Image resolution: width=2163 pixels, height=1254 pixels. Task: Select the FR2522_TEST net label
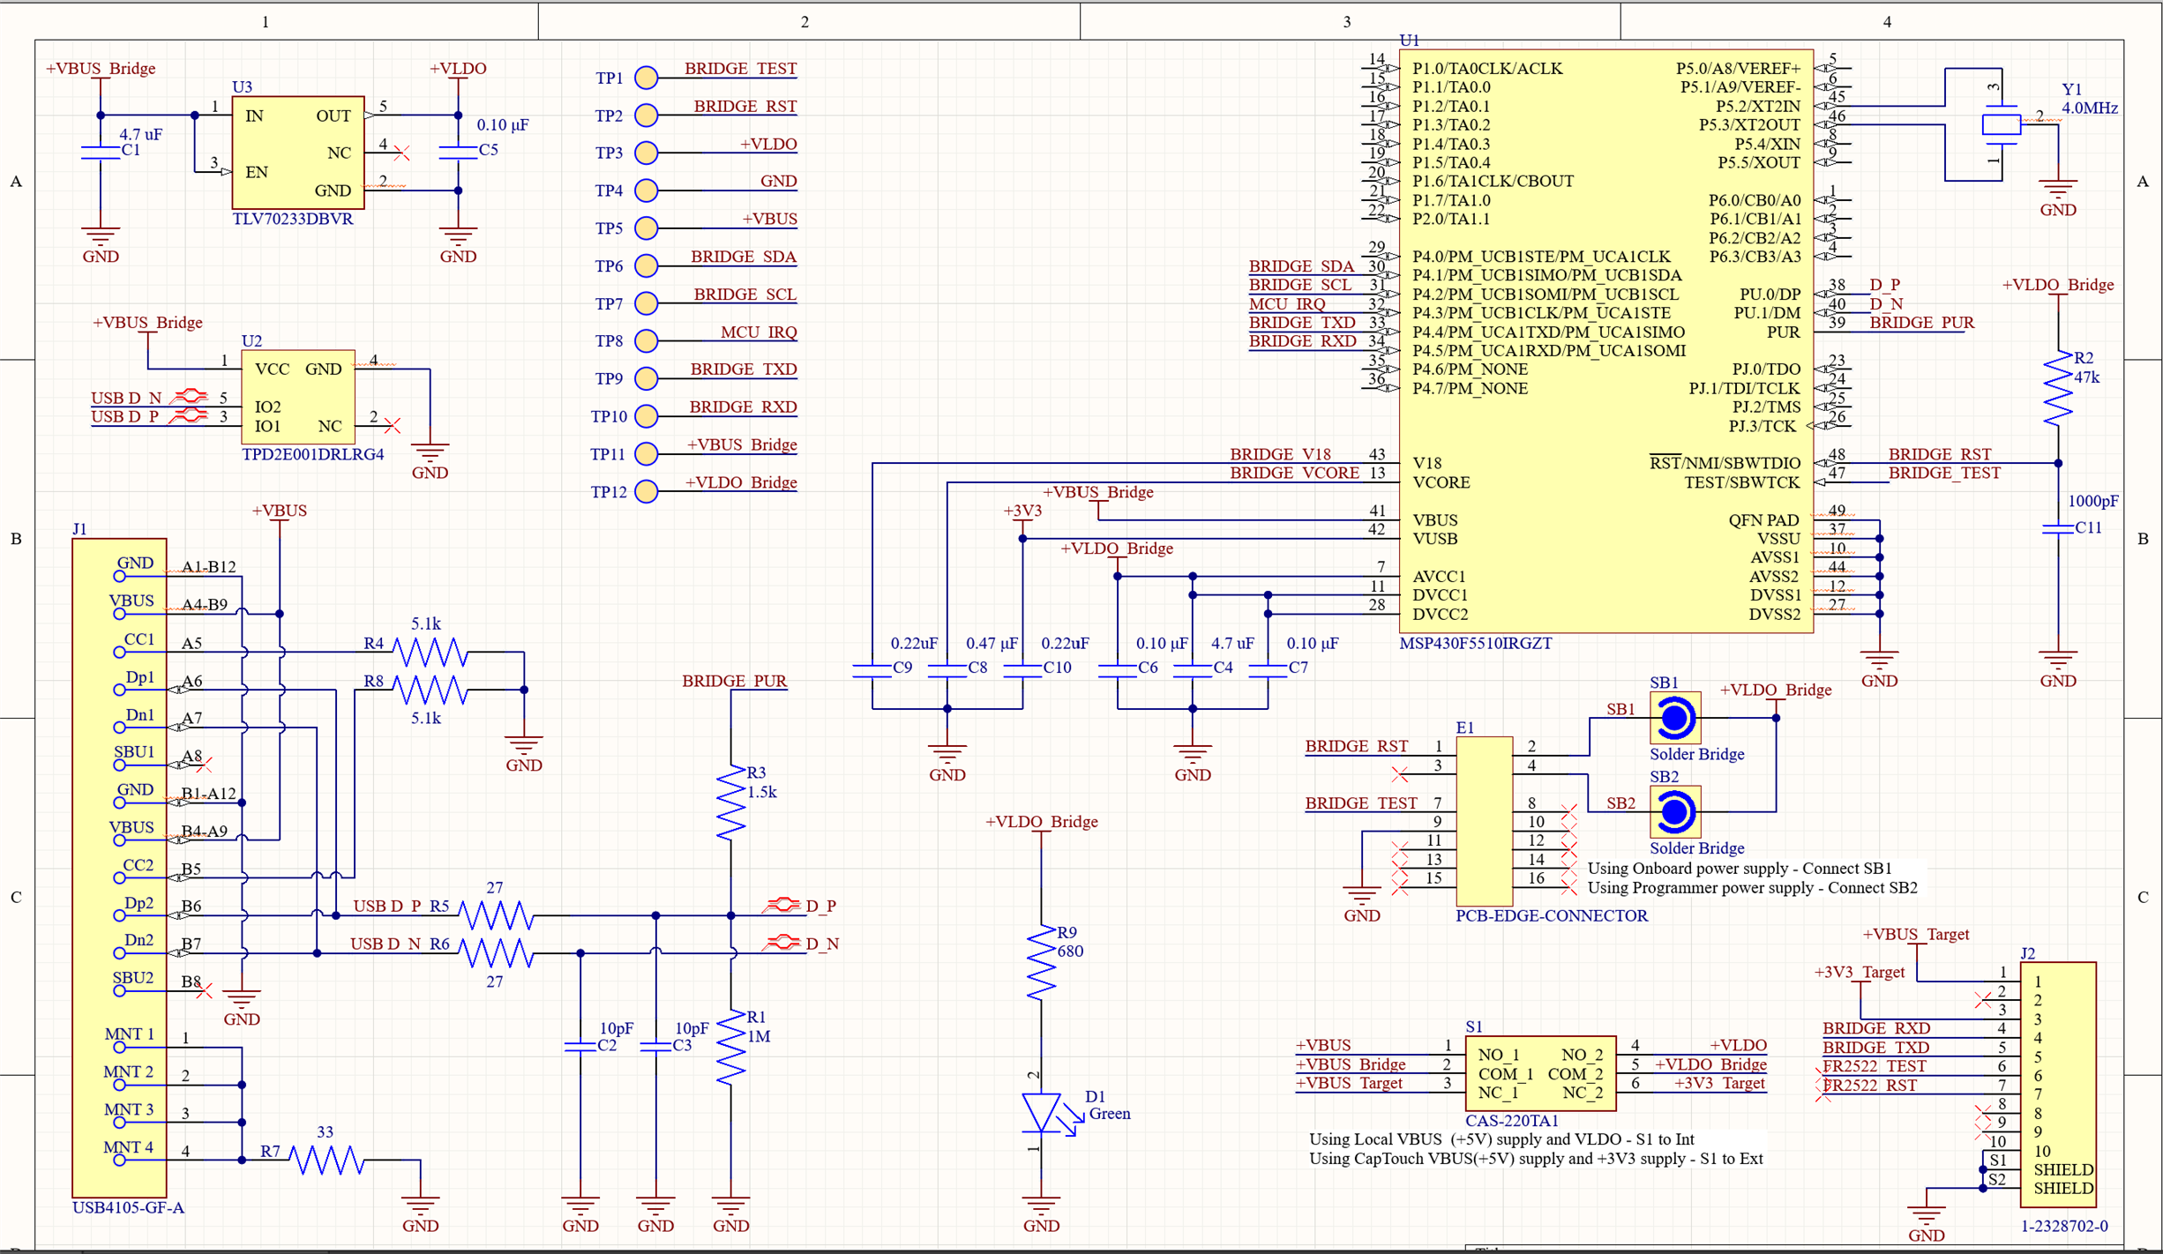1875,1066
